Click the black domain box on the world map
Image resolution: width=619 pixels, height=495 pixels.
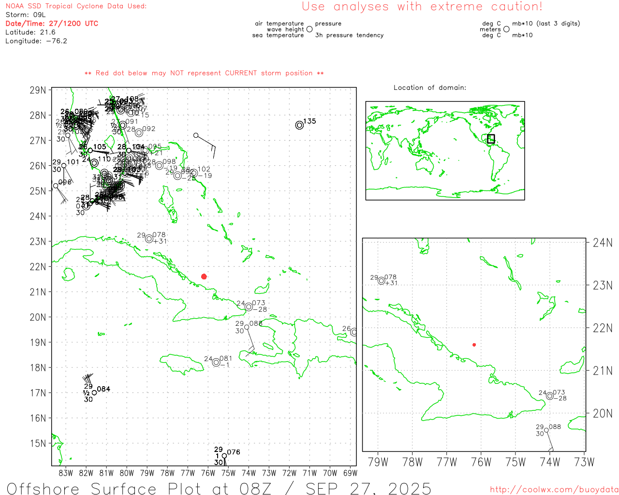[491, 139]
